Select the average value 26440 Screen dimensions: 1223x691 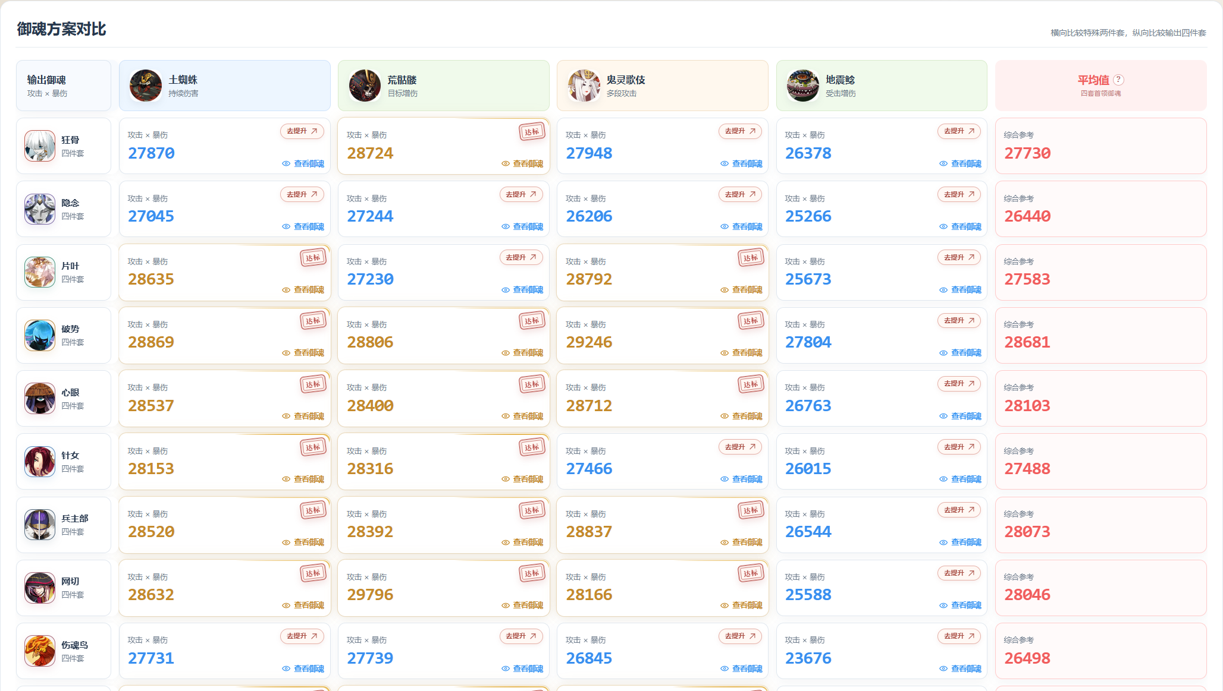click(1027, 216)
